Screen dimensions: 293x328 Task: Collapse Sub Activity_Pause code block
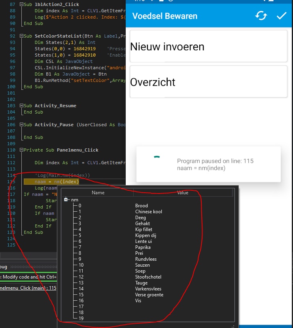tap(21, 125)
